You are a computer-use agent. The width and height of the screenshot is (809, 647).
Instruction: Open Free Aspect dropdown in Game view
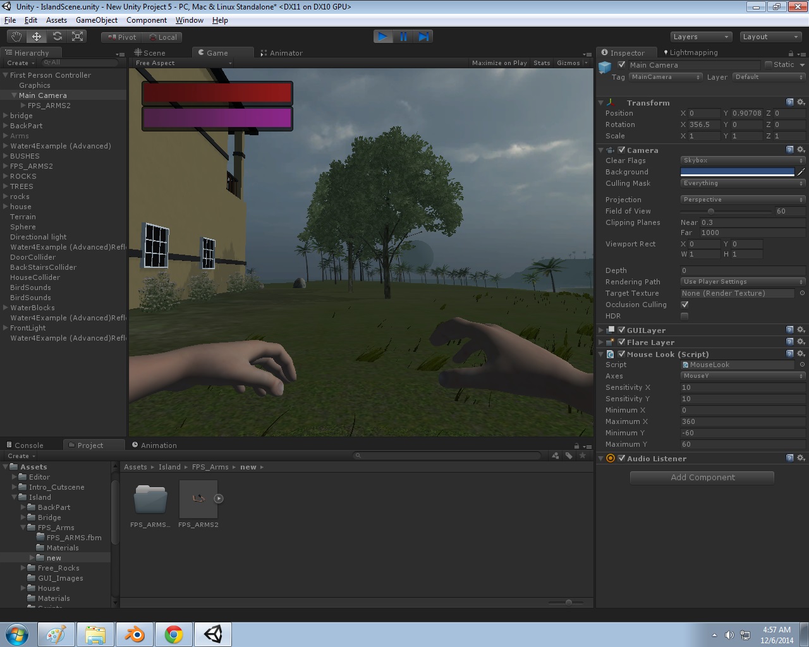[183, 63]
